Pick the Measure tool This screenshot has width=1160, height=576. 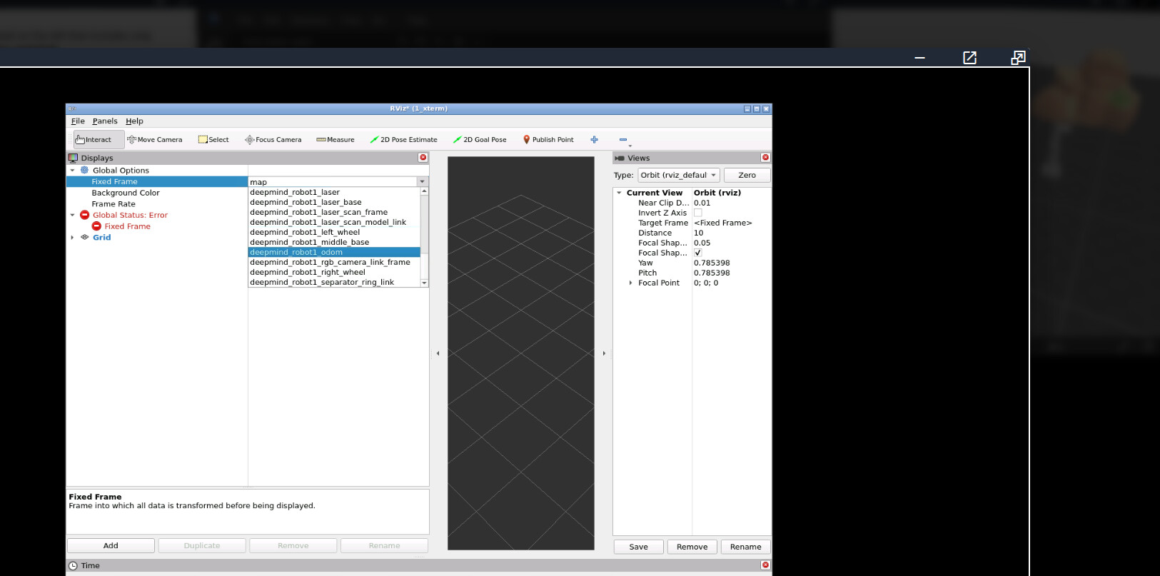336,140
